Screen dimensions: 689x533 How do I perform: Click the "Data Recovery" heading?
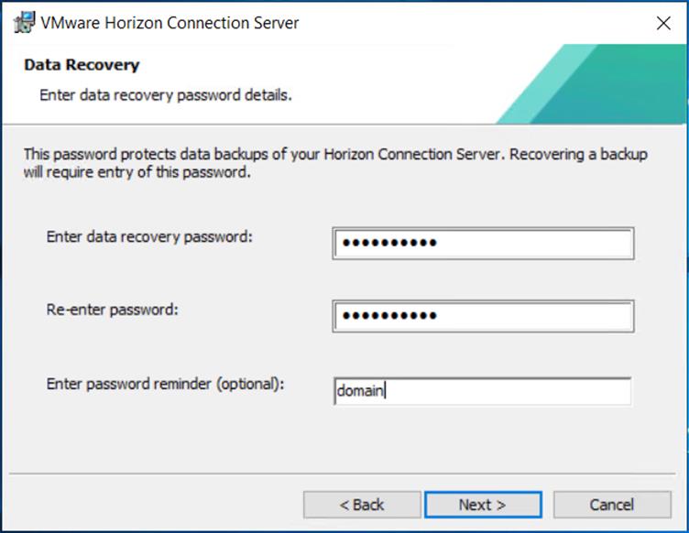click(x=82, y=65)
